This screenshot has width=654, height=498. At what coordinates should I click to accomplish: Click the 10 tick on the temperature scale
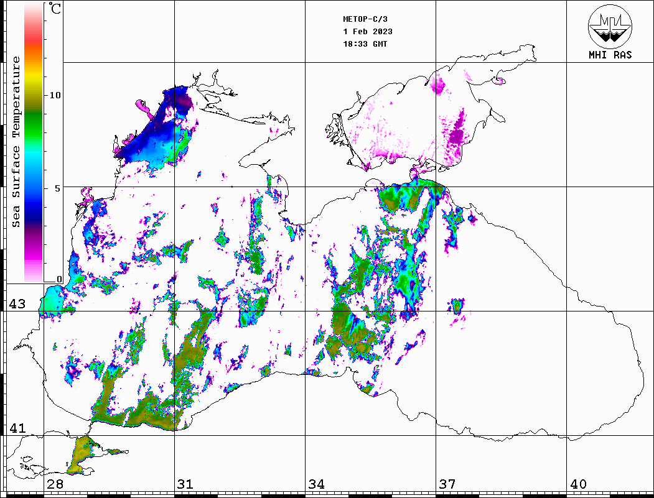pyautogui.click(x=55, y=95)
